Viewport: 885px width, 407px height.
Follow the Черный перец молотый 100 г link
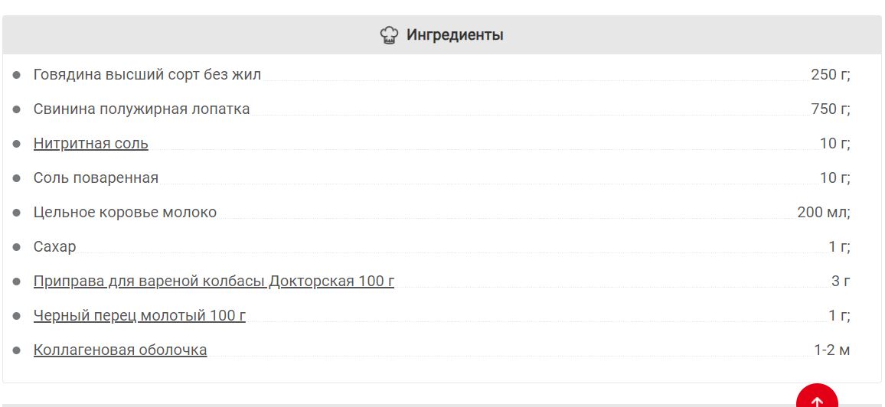point(139,315)
